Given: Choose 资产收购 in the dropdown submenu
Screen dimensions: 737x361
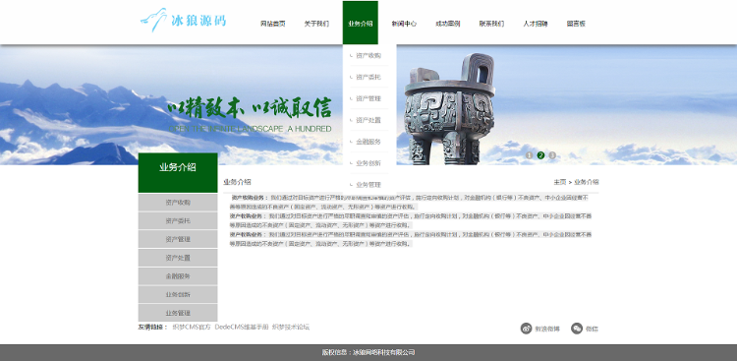Looking at the screenshot, I should 368,55.
